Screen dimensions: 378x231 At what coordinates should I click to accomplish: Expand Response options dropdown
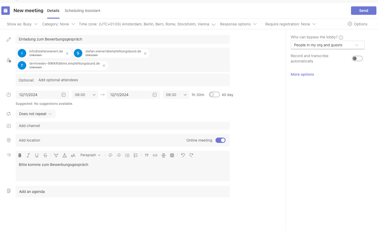pyautogui.click(x=238, y=24)
